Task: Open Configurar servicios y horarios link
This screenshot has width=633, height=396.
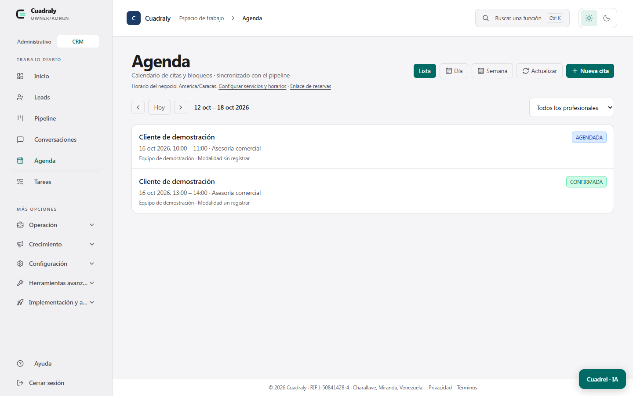Action: pos(252,86)
